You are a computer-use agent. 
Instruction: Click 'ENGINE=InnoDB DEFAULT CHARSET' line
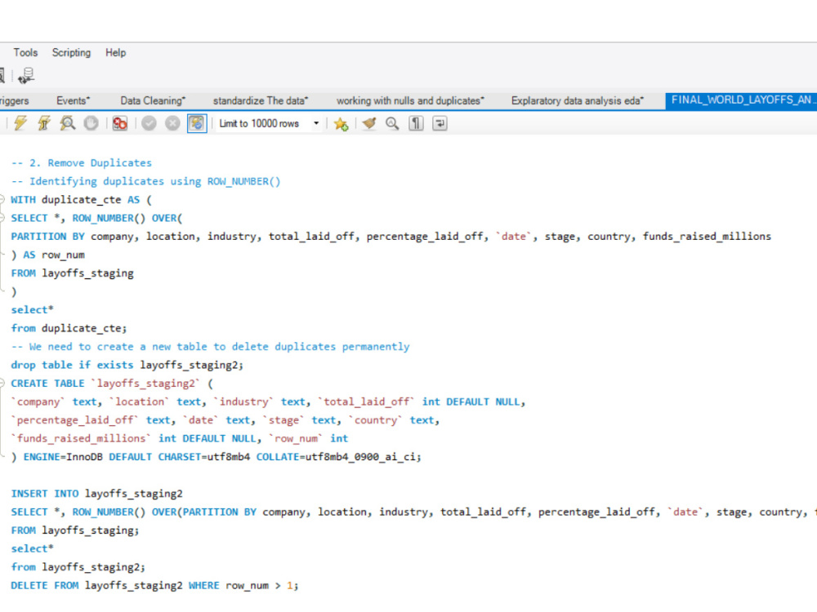217,457
